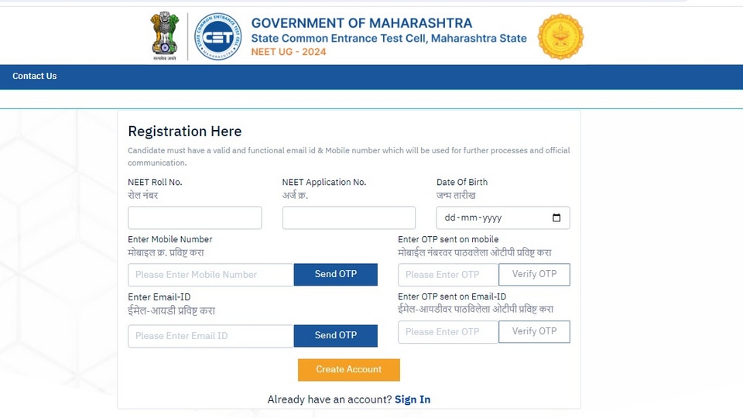The height and width of the screenshot is (418, 743).
Task: Click the Maharashtra government golden seal
Action: [x=560, y=36]
